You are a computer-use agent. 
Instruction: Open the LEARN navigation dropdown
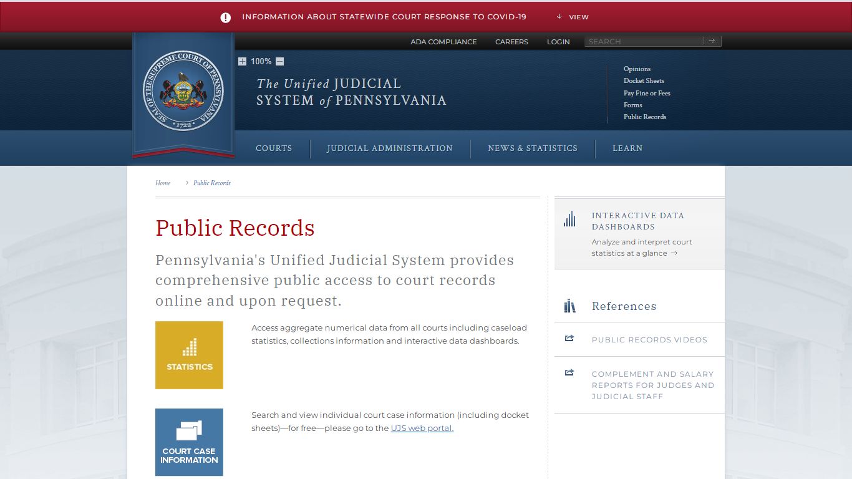[627, 148]
